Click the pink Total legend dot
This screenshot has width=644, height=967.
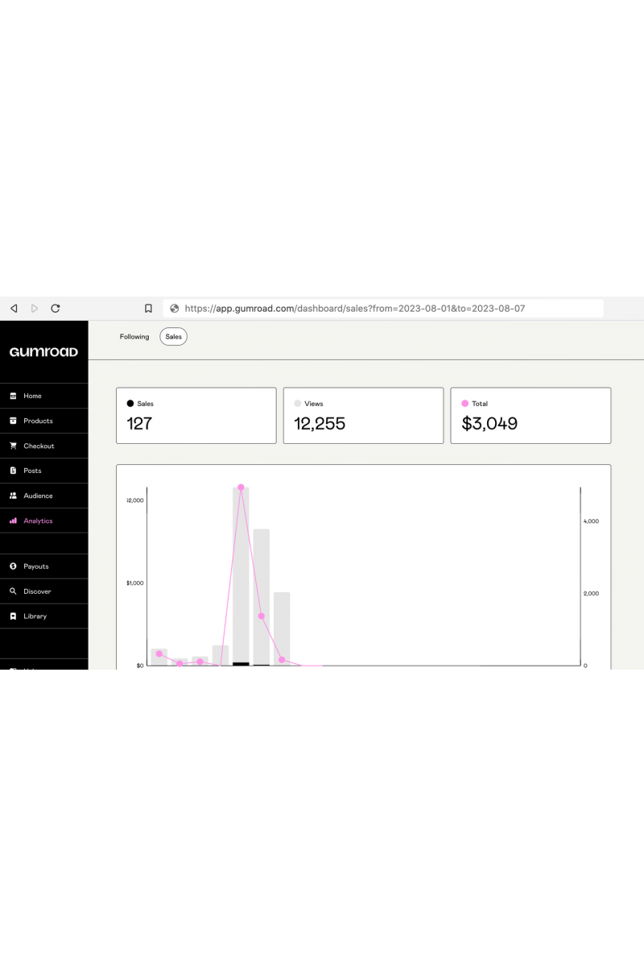pos(464,404)
